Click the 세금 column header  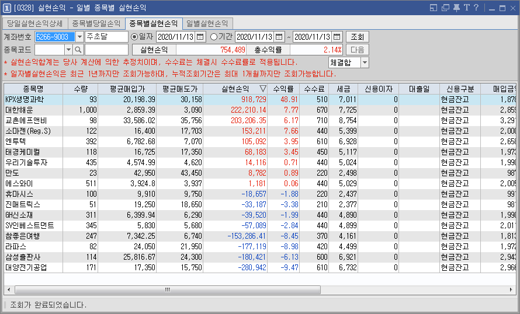coord(343,89)
